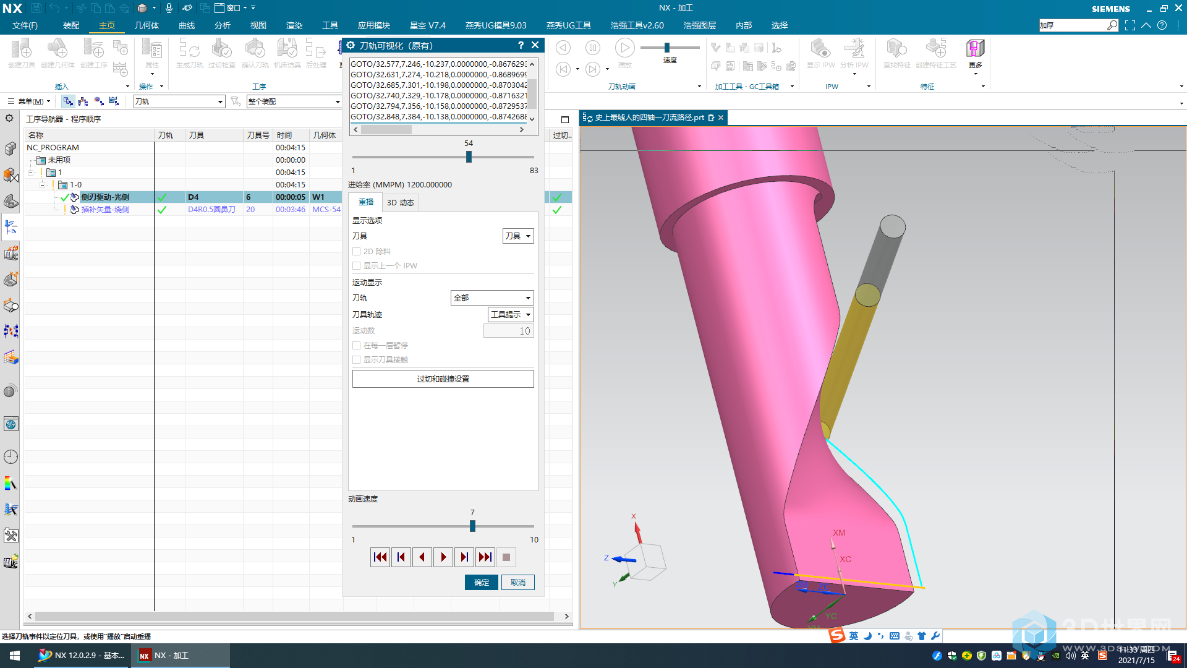1187x668 pixels.
Task: Open the 菜单(M) dropdown
Action: pos(29,101)
